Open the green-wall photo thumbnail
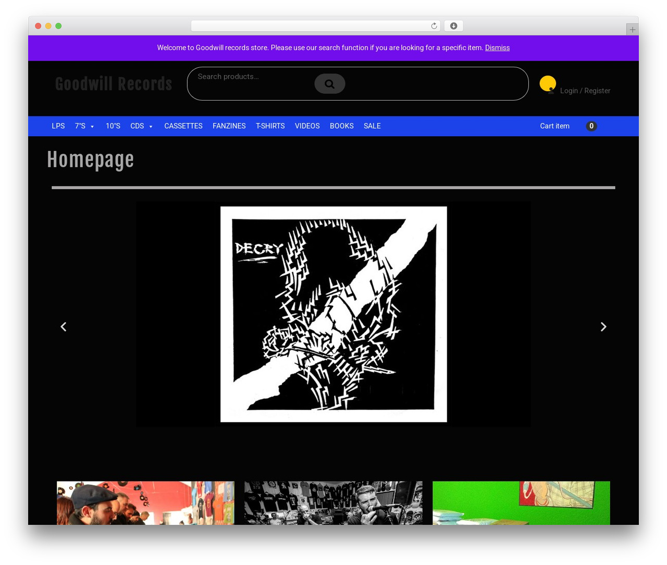 [521, 503]
